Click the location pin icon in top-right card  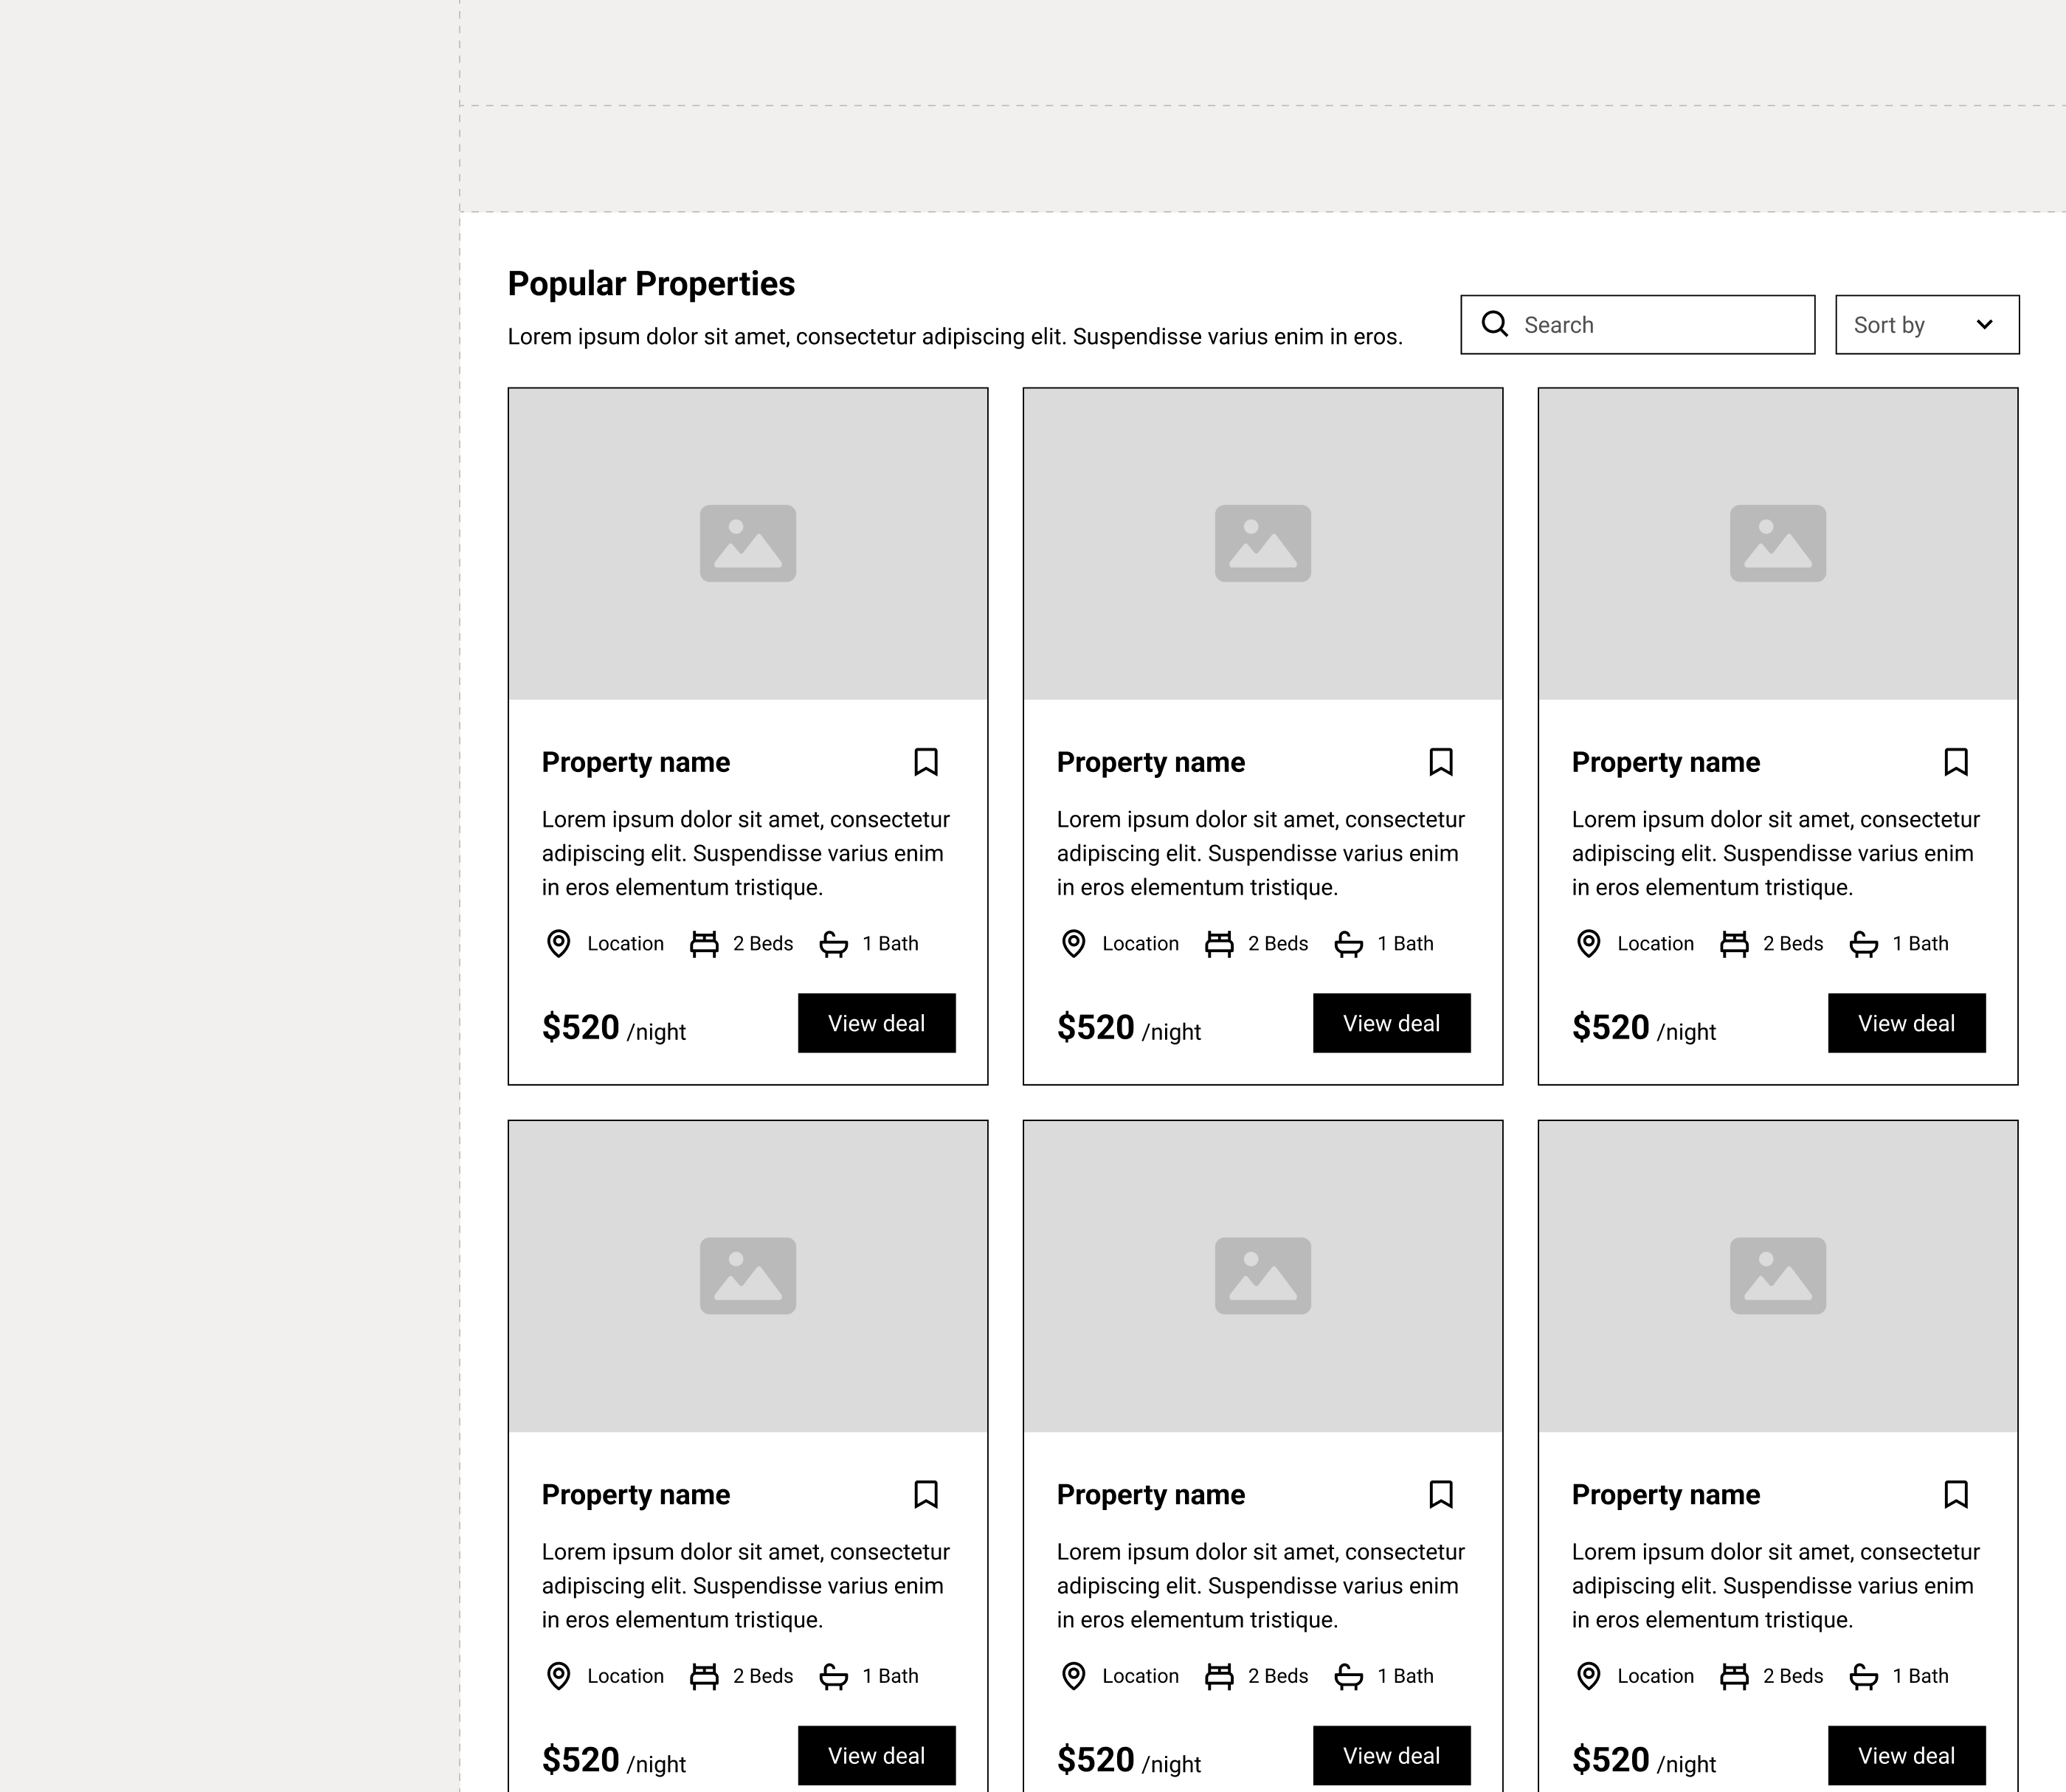point(1588,943)
